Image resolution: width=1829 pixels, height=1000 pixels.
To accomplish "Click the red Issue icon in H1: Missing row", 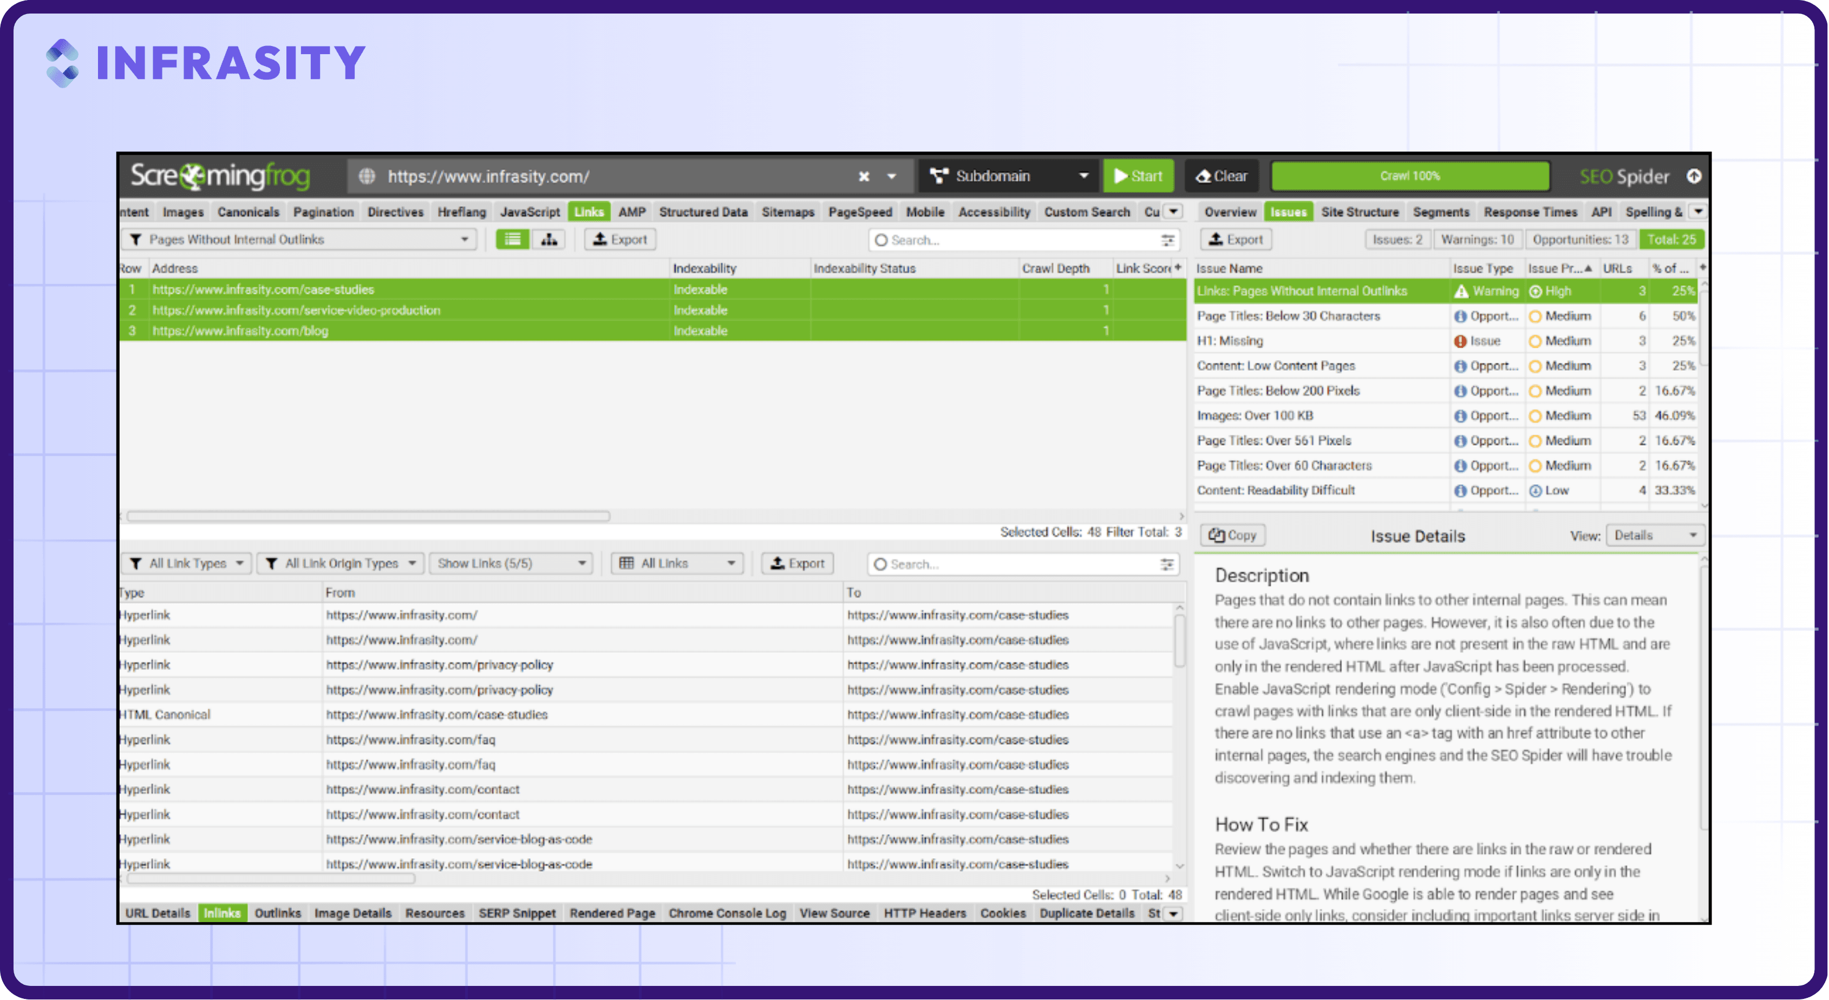I will [1460, 342].
